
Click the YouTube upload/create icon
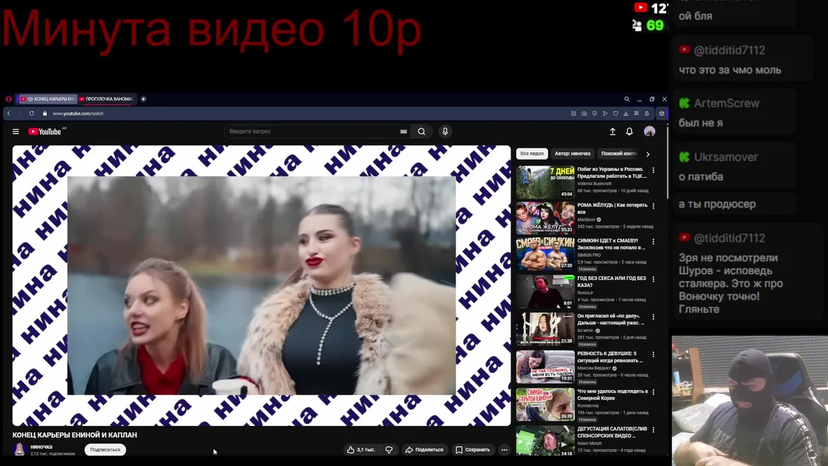coord(613,131)
